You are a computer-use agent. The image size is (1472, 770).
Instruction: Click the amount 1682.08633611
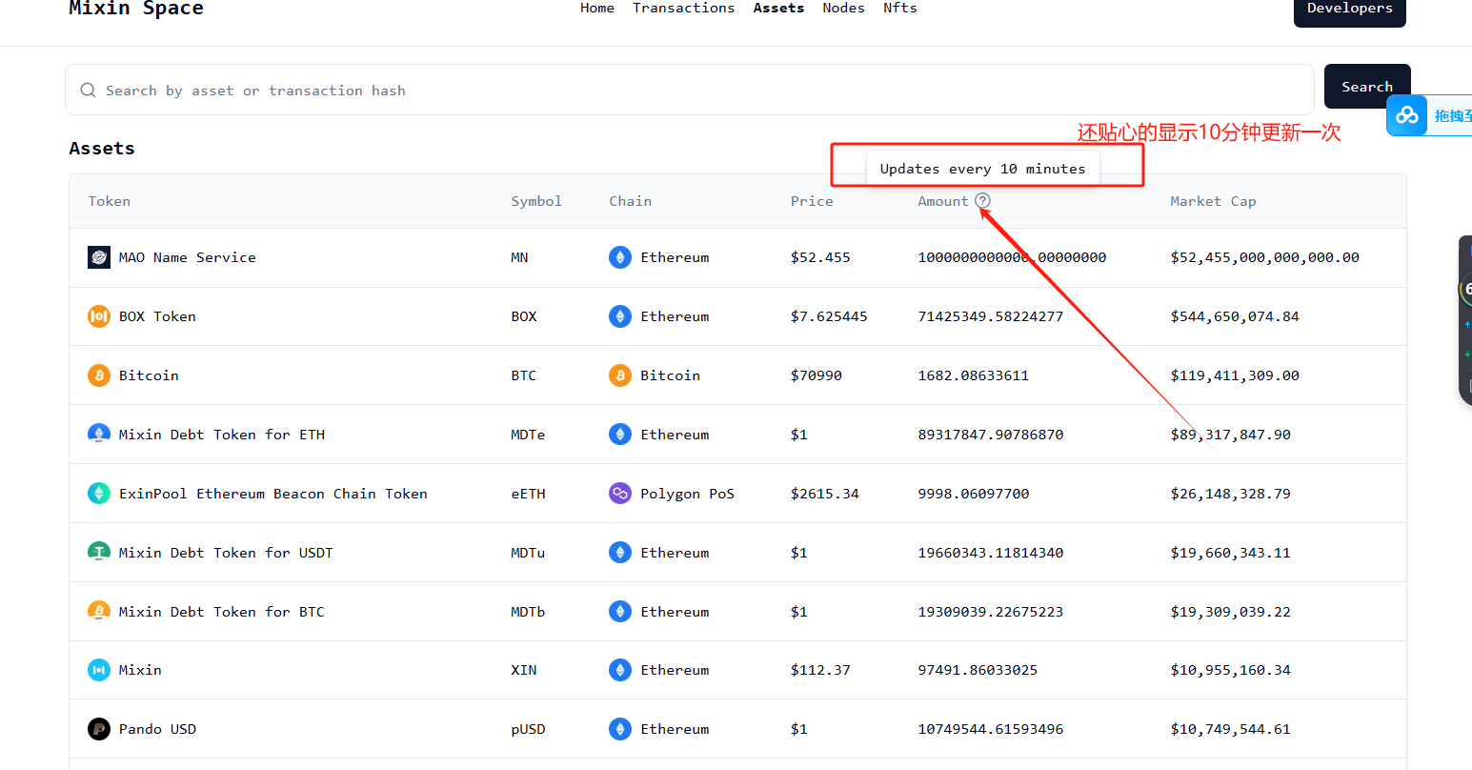tap(974, 375)
